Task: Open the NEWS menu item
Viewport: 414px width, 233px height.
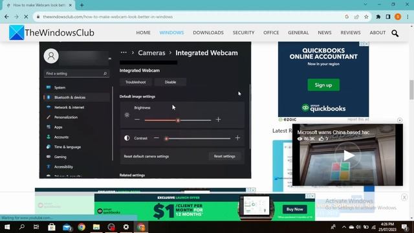Action: pyautogui.click(x=325, y=32)
